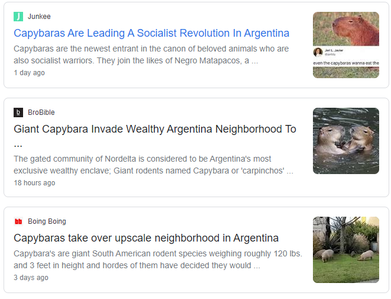Open the Capybaras take over upscale neighborhood headline

coord(146,238)
